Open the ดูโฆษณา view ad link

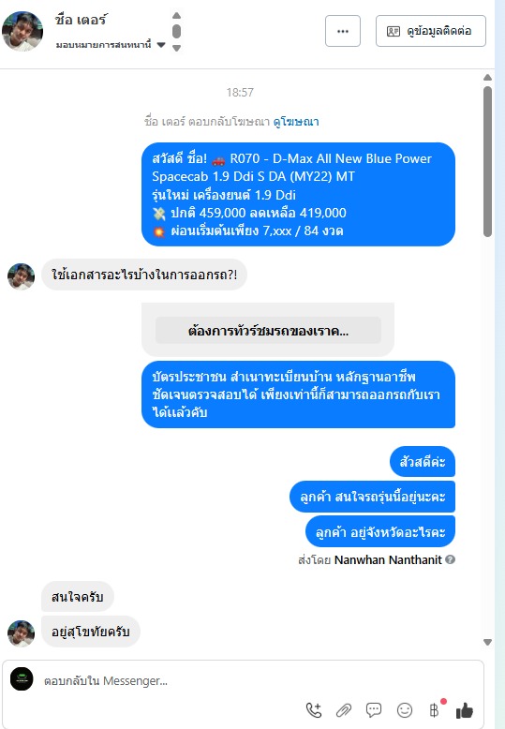pos(296,122)
